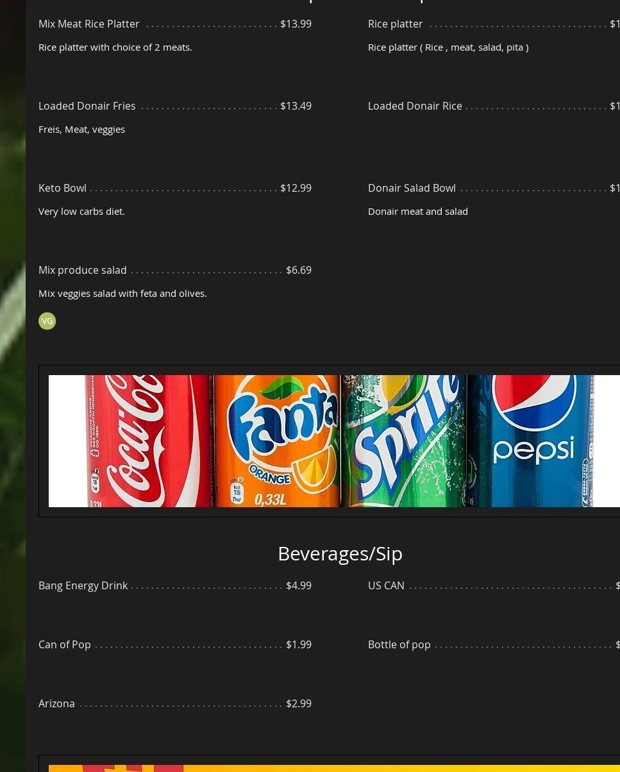Click the Coca-Cola can in the banner
Image resolution: width=620 pixels, height=772 pixels.
(149, 441)
